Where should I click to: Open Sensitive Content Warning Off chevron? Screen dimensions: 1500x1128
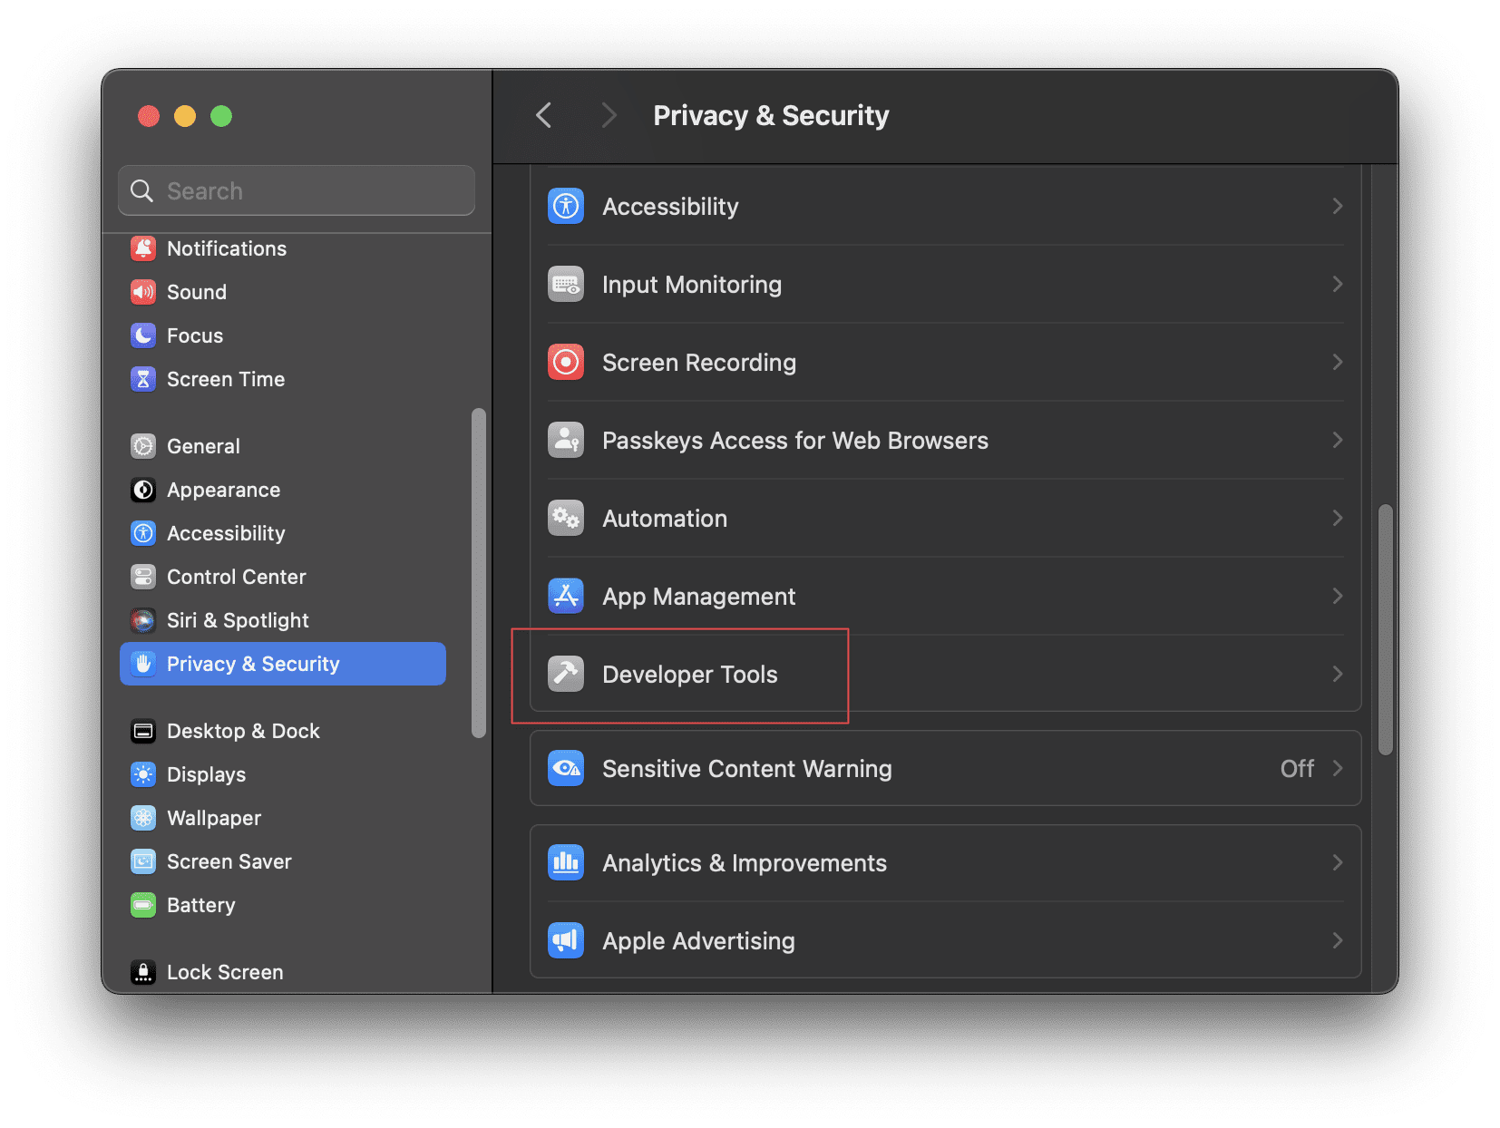[1338, 769]
